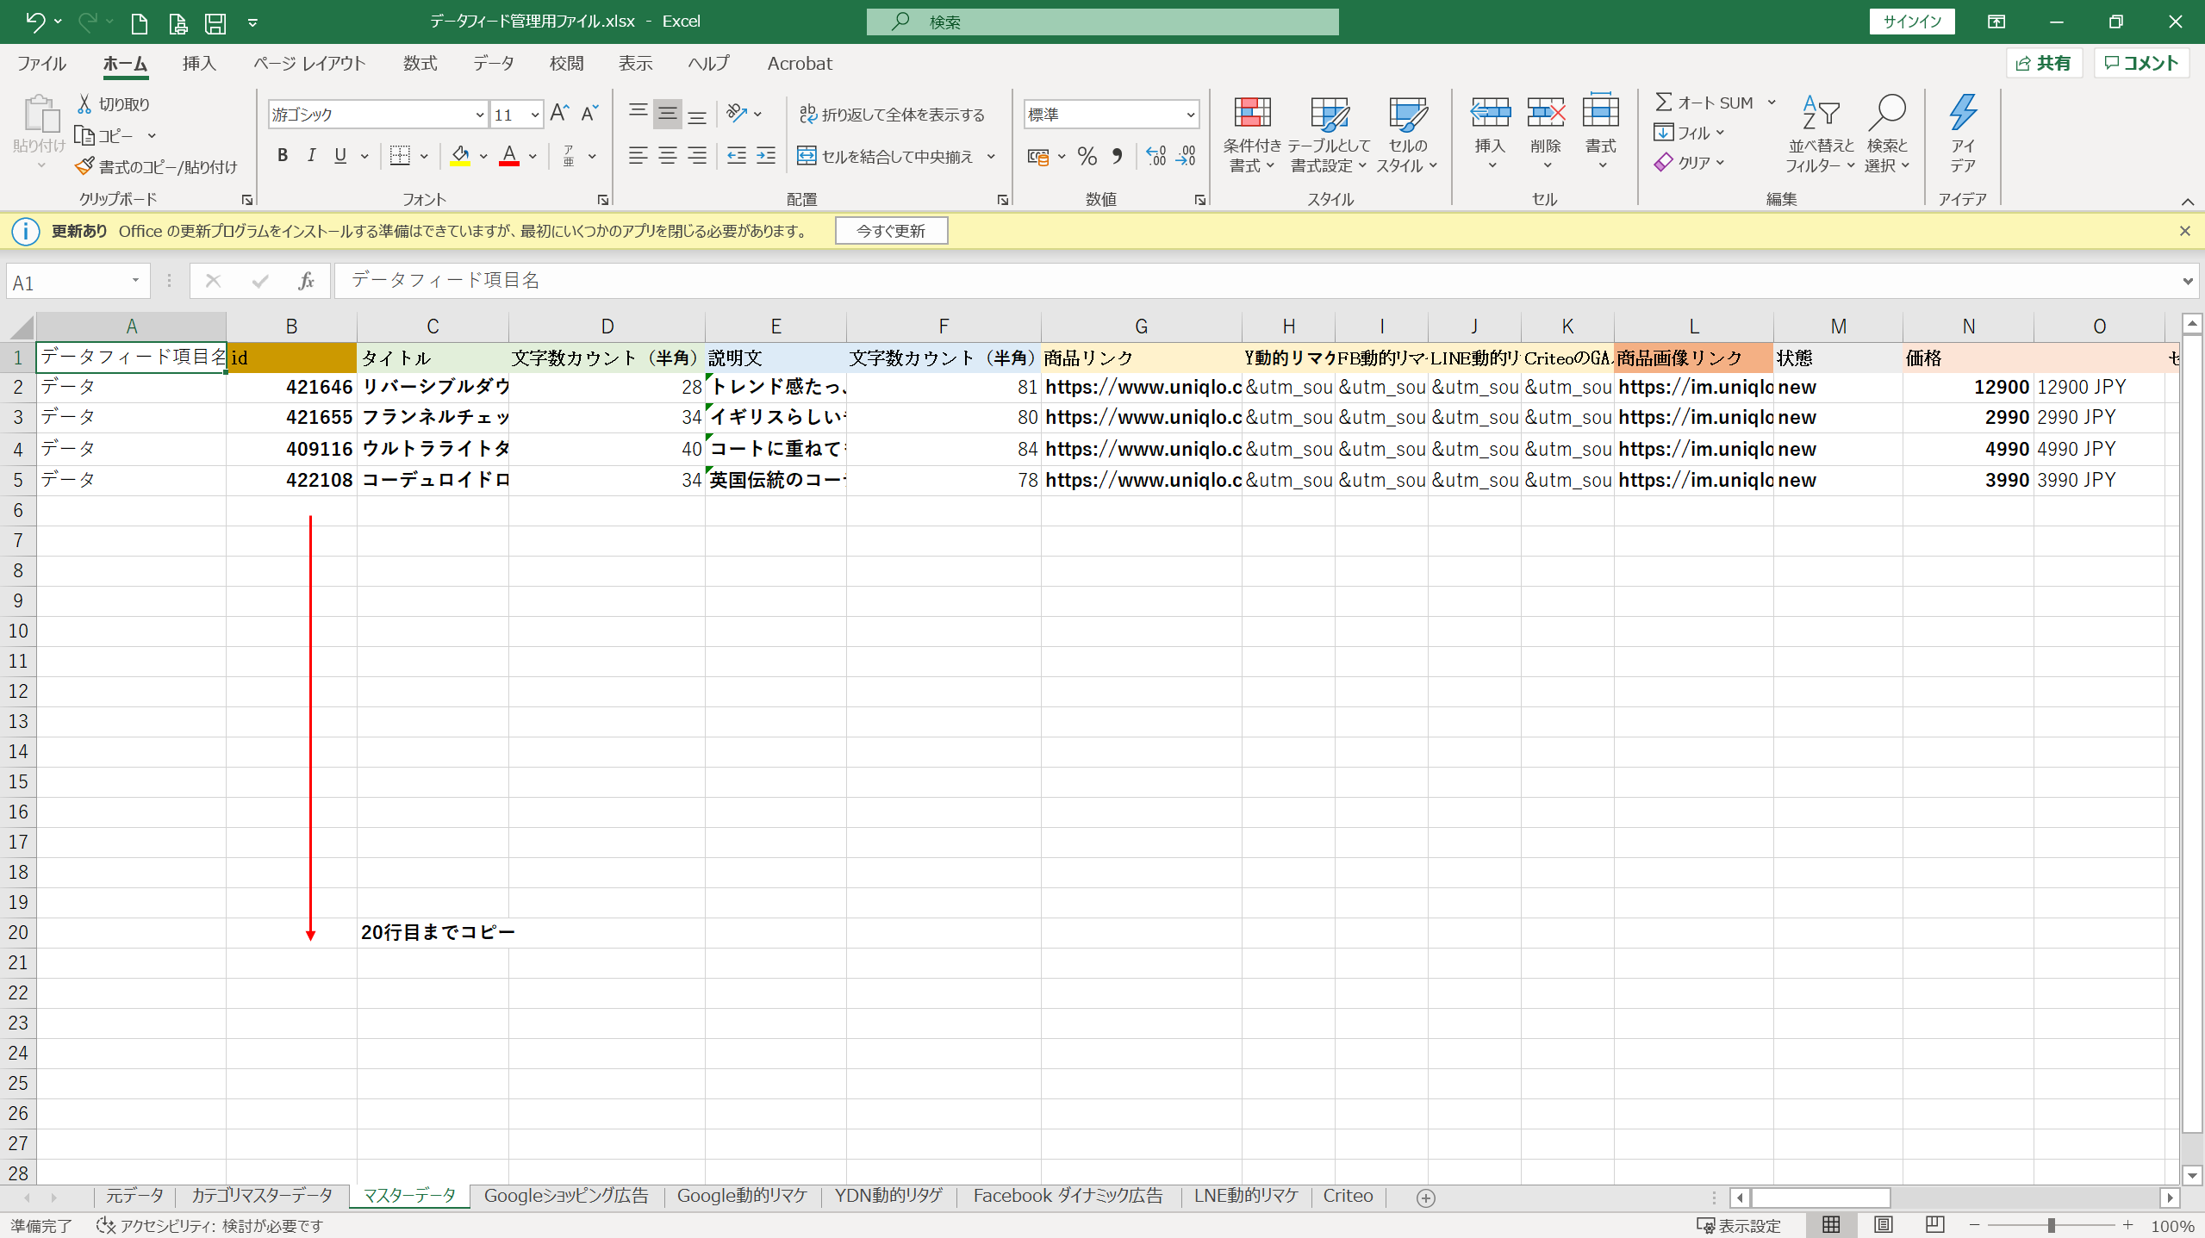Toggle Italic formatting
The width and height of the screenshot is (2205, 1238).
[x=311, y=156]
